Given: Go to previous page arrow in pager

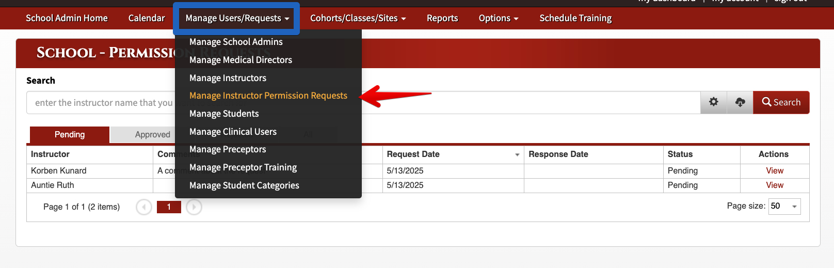Looking at the screenshot, I should click(144, 207).
